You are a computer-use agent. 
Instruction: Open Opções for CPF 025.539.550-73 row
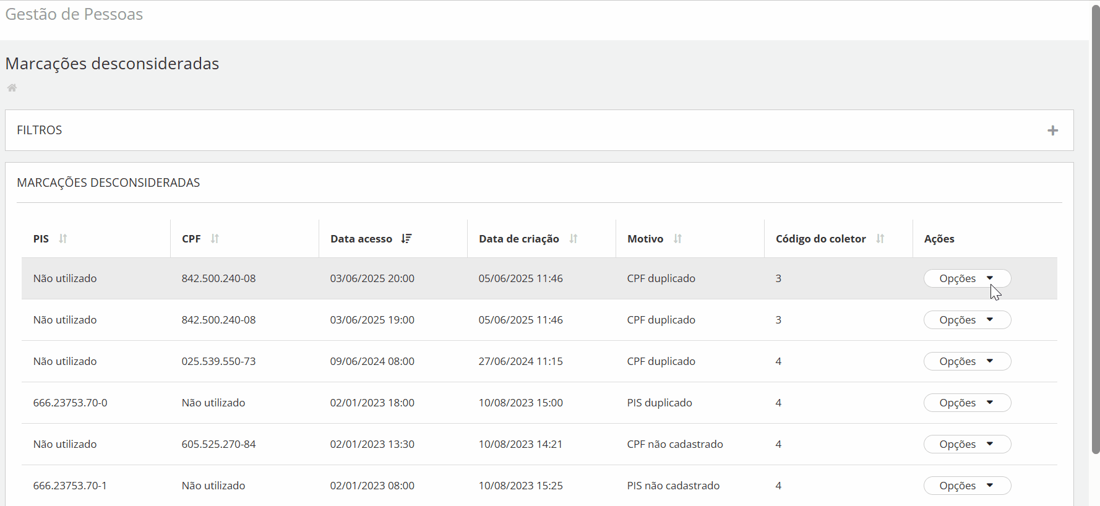click(967, 361)
